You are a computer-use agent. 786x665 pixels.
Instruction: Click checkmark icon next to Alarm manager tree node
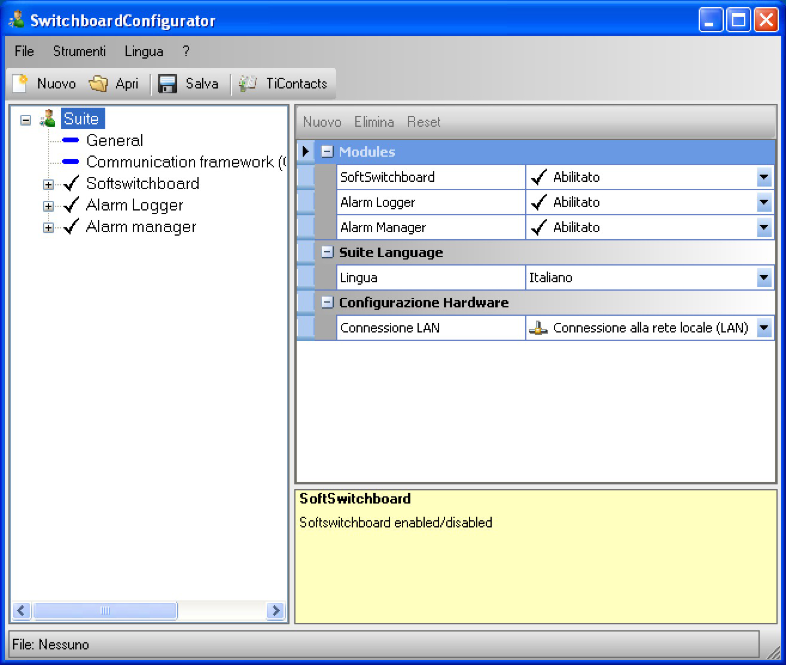point(71,227)
